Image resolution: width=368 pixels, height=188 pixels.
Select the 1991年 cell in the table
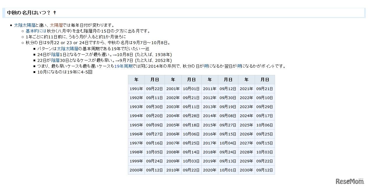(x=136, y=89)
